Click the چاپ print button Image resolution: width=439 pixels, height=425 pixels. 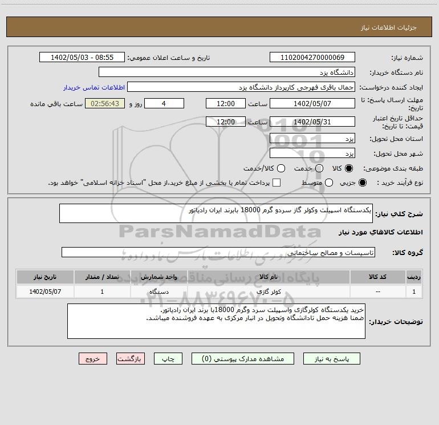(x=168, y=359)
